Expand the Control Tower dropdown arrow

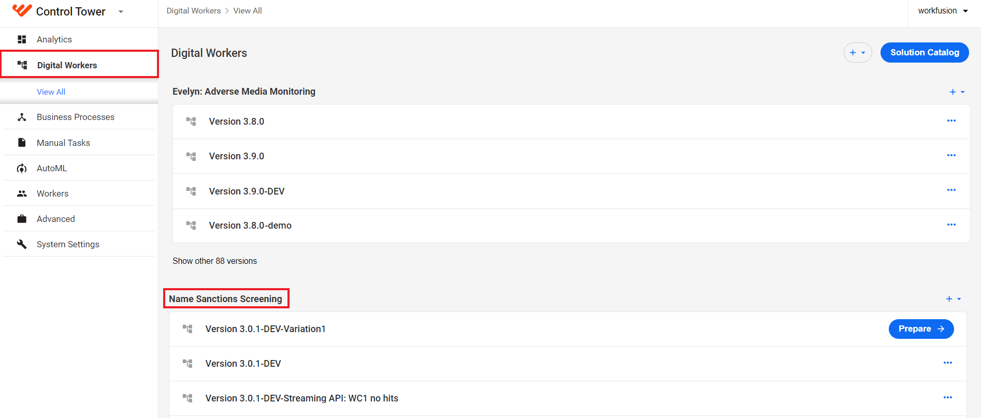(121, 11)
